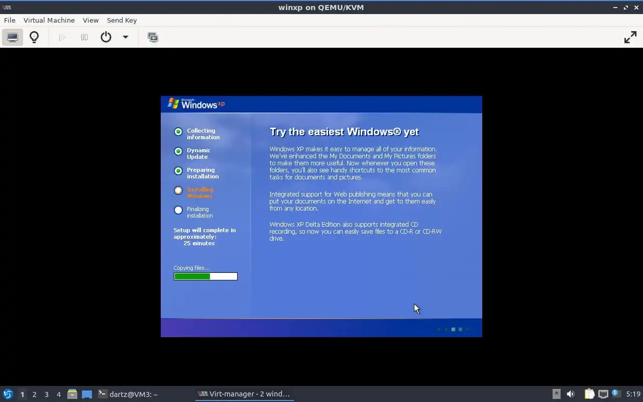
Task: Switch to workspace 3
Action: (46, 394)
